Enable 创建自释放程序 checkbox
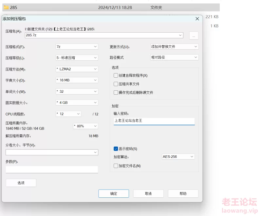Image resolution: width=262 pixels, height=216 pixels. [x=116, y=75]
